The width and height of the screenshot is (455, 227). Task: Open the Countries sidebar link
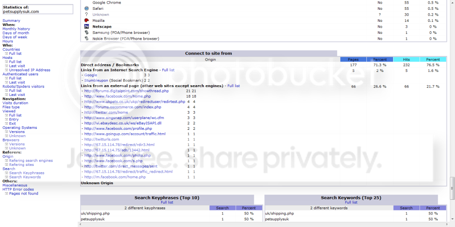pyautogui.click(x=11, y=50)
